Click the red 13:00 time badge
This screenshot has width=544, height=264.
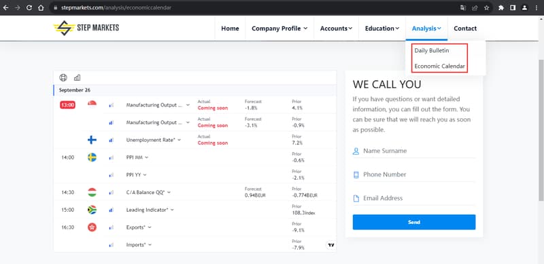(x=67, y=105)
